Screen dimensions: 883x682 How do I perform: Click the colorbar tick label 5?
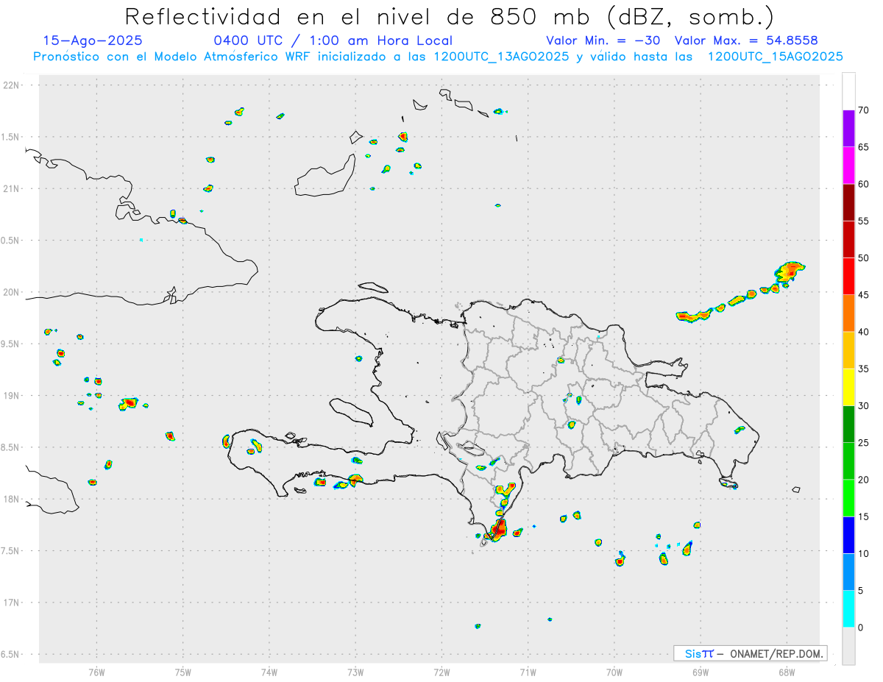tap(860, 591)
